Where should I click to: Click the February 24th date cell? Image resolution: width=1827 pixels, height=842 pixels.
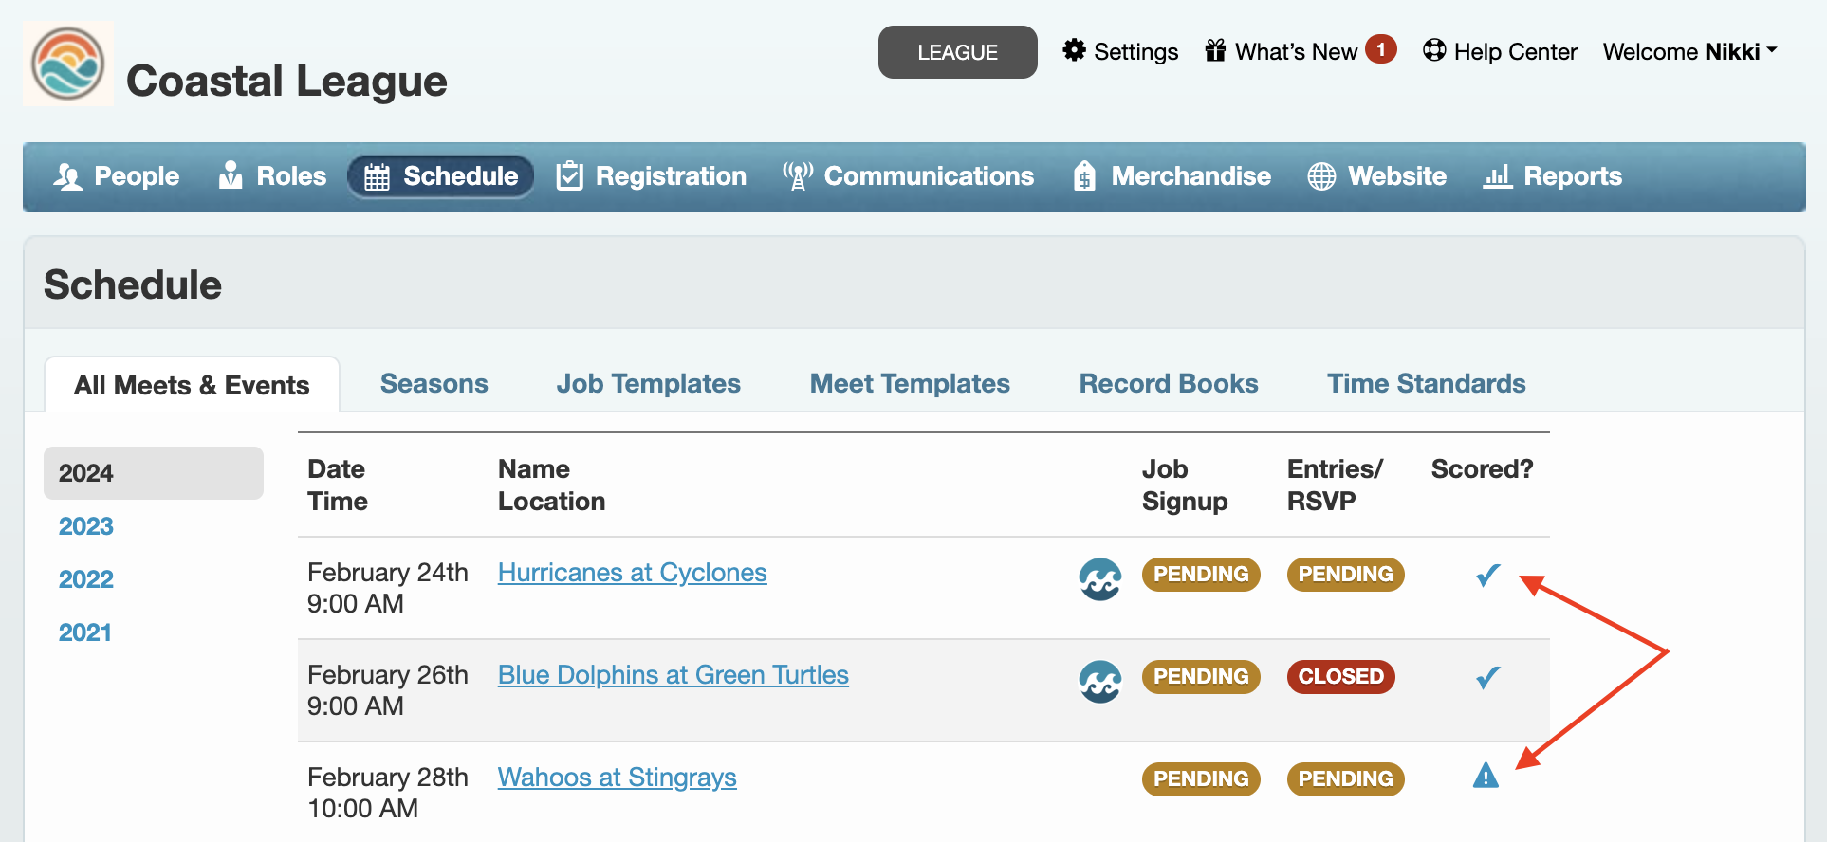coord(388,588)
